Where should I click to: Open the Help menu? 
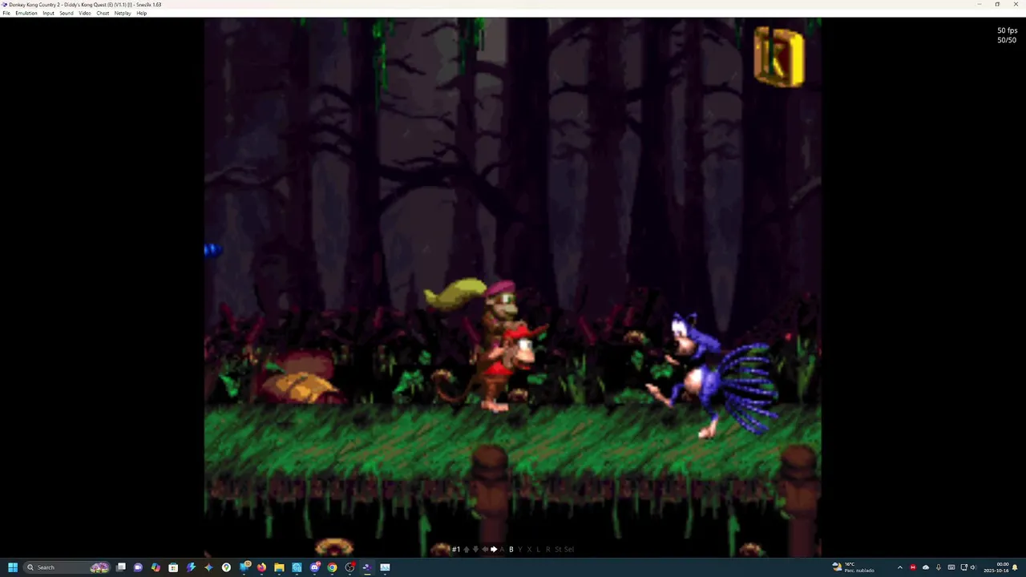point(142,13)
